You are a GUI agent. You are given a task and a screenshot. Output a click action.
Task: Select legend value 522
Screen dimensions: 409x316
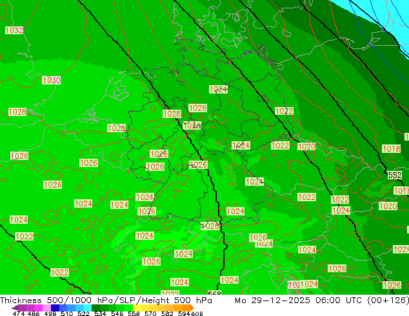pos(84,313)
